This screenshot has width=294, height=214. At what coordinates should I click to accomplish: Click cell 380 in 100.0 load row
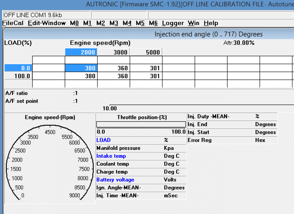[x=81, y=76]
